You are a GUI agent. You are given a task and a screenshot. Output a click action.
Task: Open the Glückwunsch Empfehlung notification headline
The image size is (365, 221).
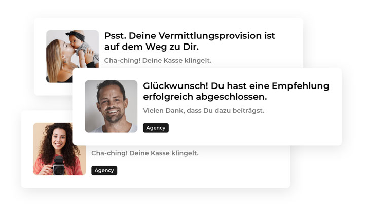pos(236,91)
